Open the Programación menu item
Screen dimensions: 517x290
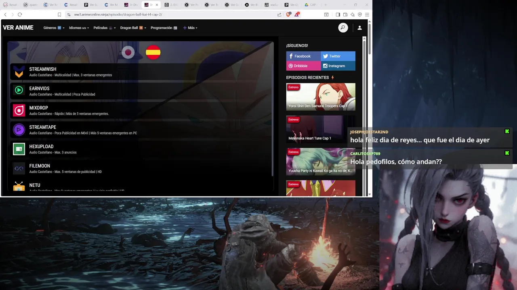[164, 28]
